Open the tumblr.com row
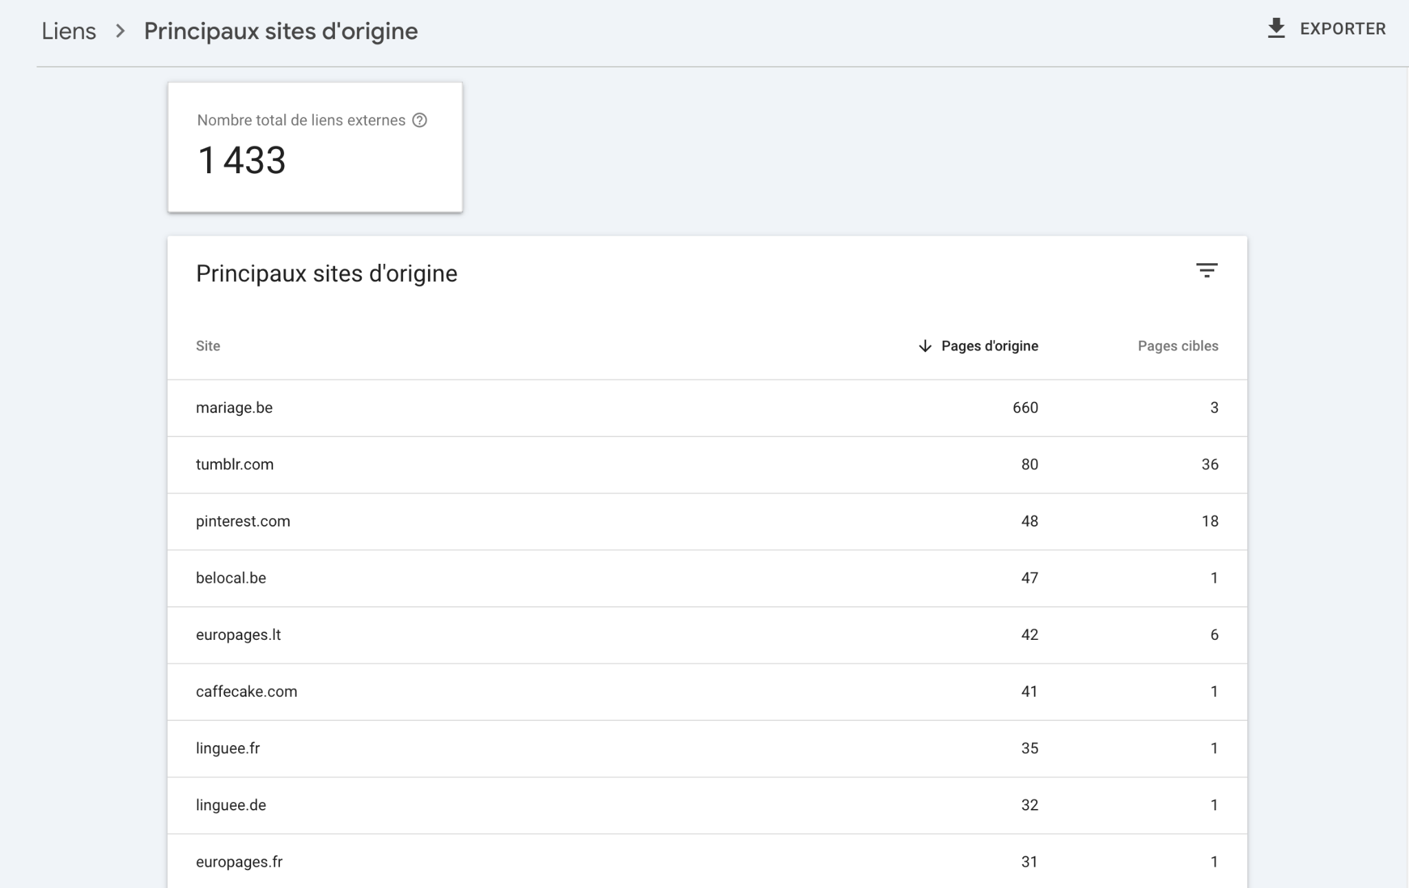Image resolution: width=1409 pixels, height=888 pixels. (x=707, y=465)
